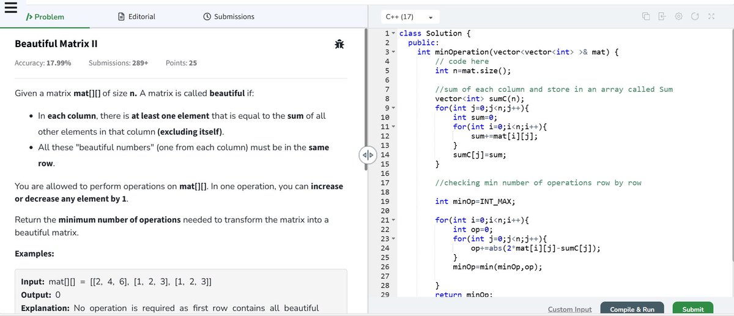734x316 pixels.
Task: Click the Output: 0 line
Action: coord(40,295)
